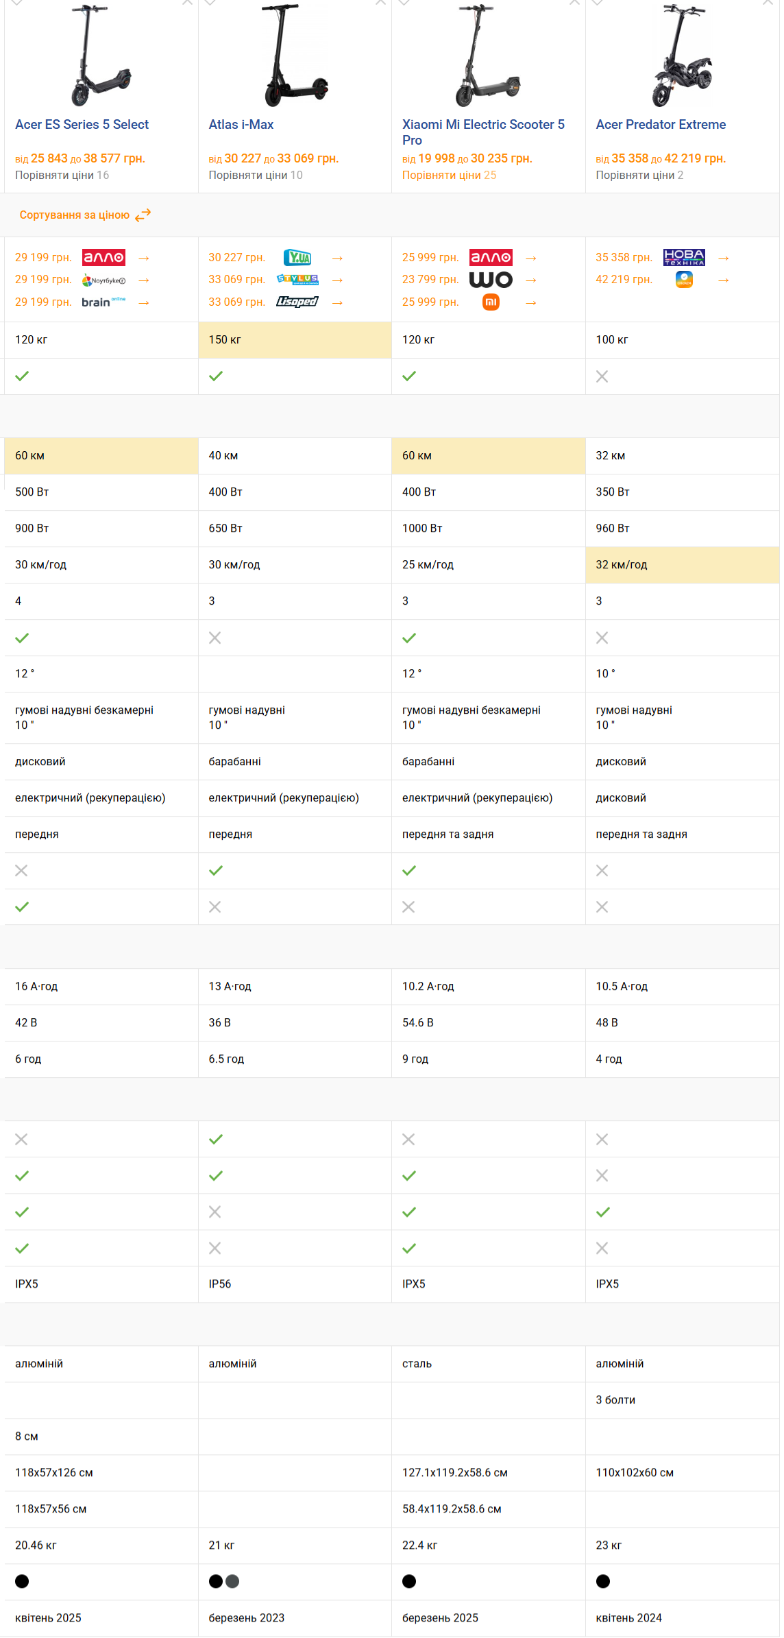
Task: Click the 23 799 грн. offer price
Action: [x=430, y=280]
